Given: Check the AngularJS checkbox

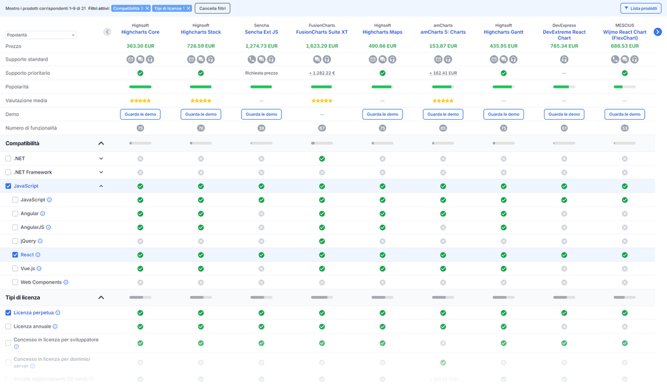Looking at the screenshot, I should (x=15, y=227).
